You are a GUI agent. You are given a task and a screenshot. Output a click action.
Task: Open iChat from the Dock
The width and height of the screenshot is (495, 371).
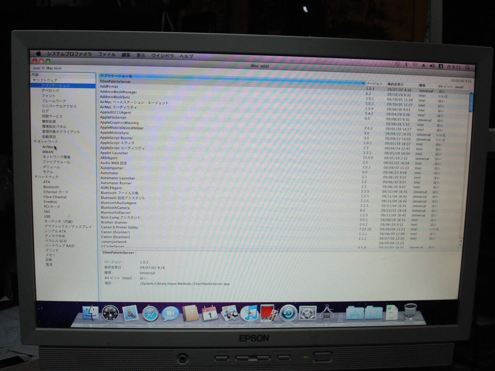point(169,314)
